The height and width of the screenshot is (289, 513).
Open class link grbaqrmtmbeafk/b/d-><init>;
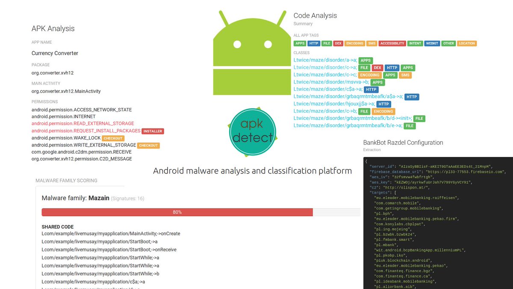pos(353,119)
